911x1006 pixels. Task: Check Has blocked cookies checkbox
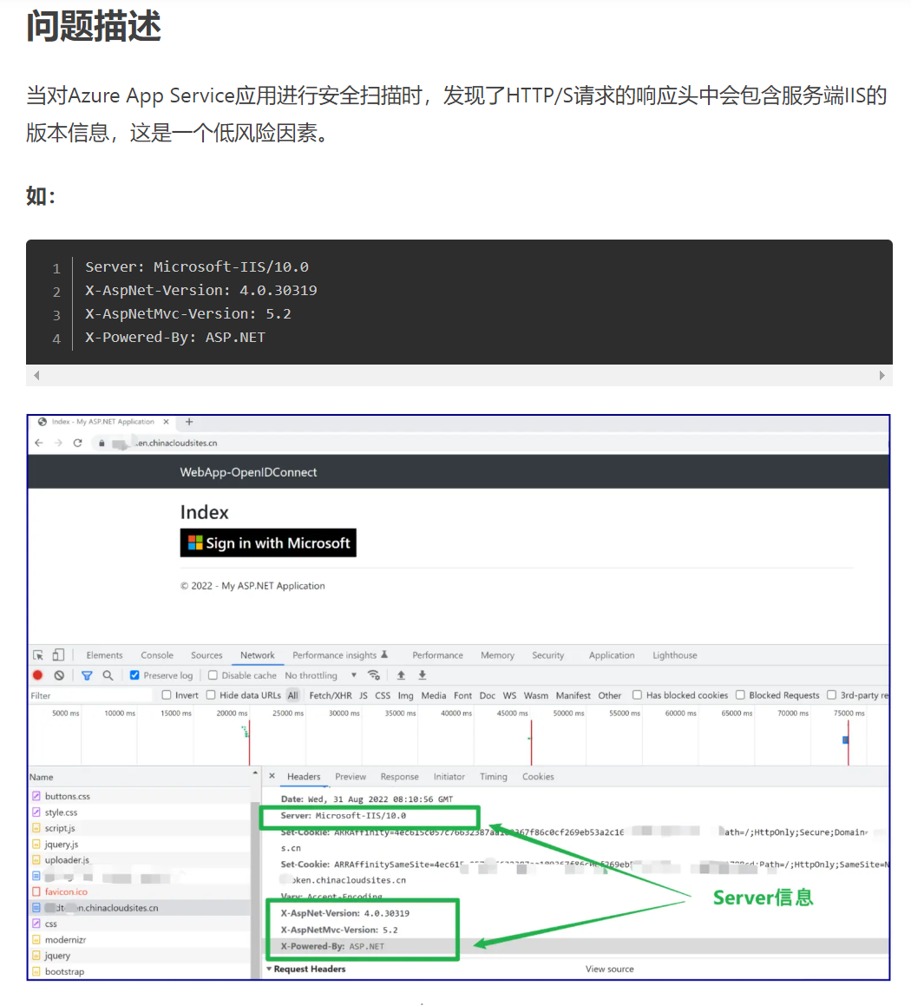[637, 695]
